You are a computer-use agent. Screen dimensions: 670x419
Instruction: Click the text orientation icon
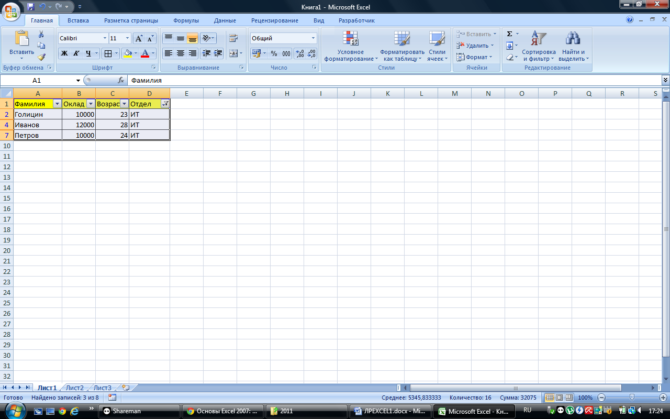[206, 38]
